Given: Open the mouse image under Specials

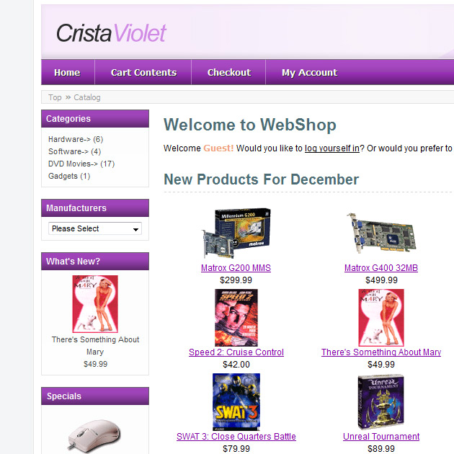Looking at the screenshot, I should click(x=94, y=436).
